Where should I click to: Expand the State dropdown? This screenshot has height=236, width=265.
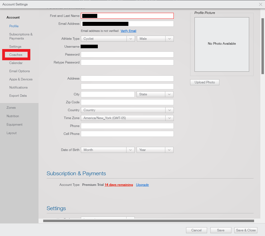[155, 94]
